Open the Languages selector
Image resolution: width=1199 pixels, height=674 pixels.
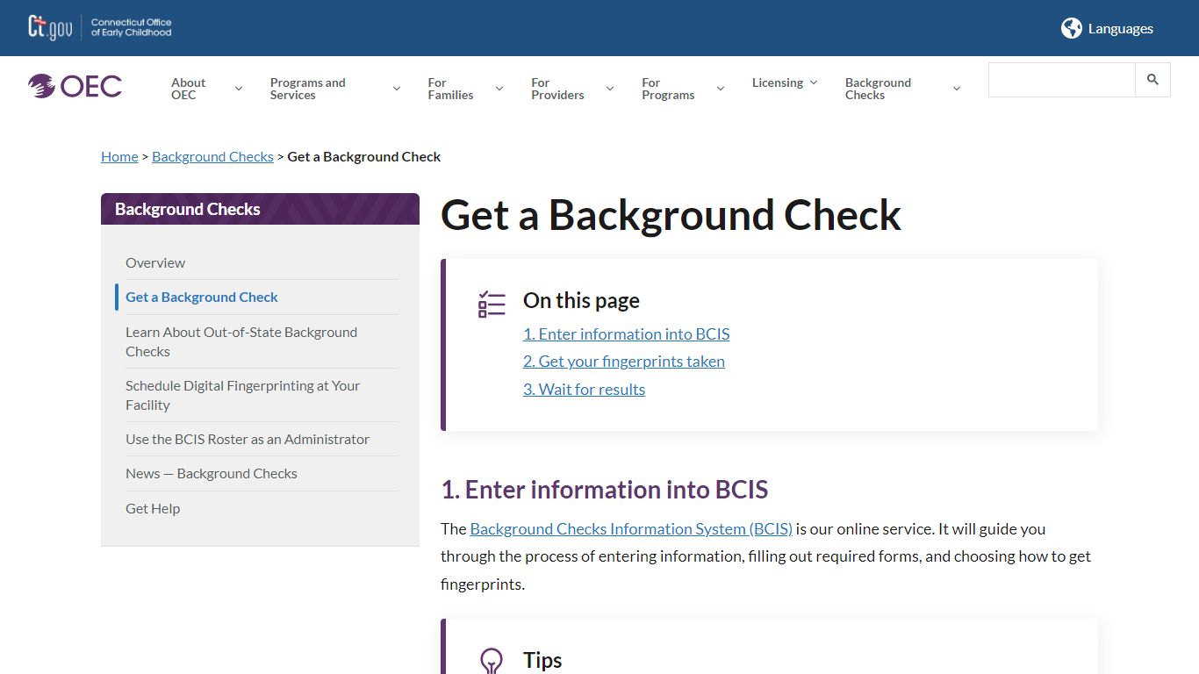coord(1107,28)
